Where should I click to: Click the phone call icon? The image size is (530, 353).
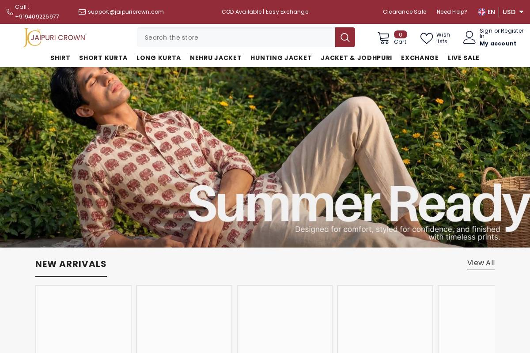[x=9, y=12]
